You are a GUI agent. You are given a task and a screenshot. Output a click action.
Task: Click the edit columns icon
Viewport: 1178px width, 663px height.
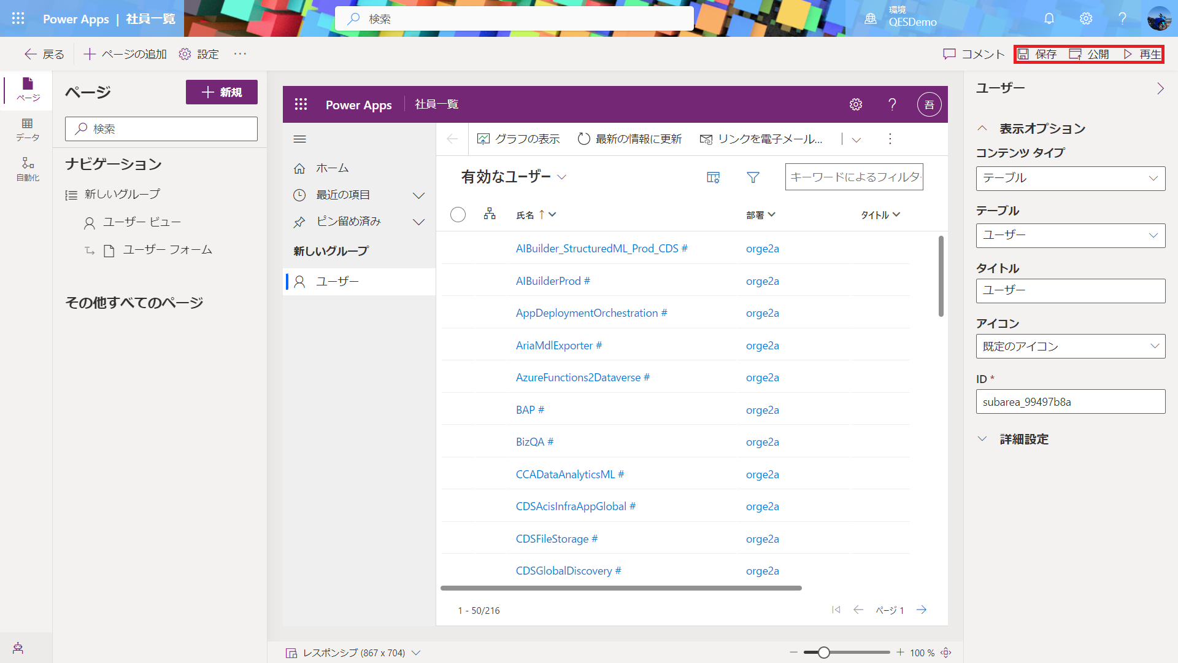pos(713,177)
